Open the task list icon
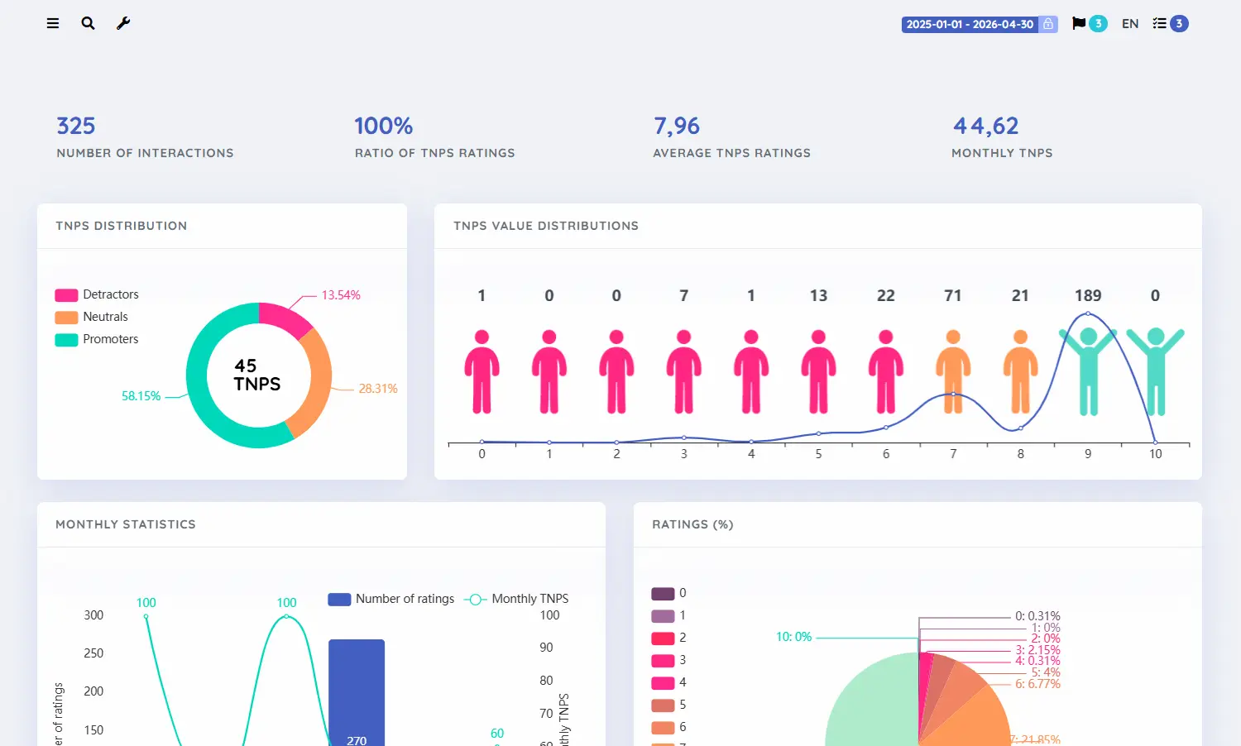 point(1159,23)
